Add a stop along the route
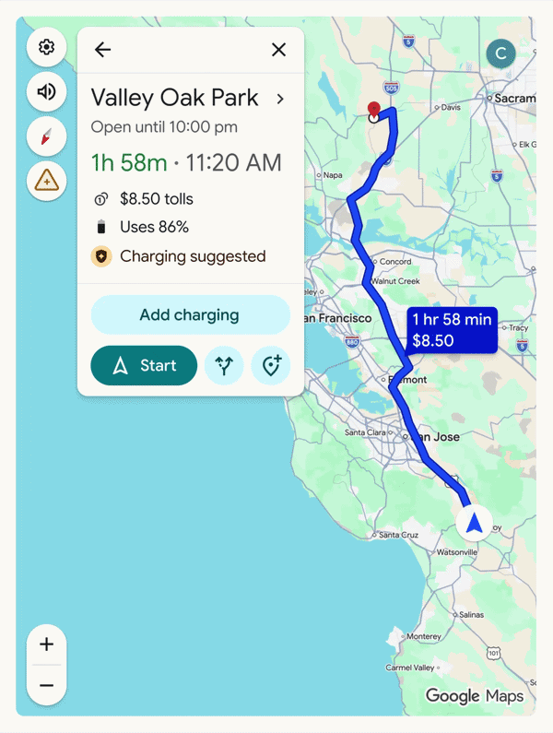 point(271,366)
